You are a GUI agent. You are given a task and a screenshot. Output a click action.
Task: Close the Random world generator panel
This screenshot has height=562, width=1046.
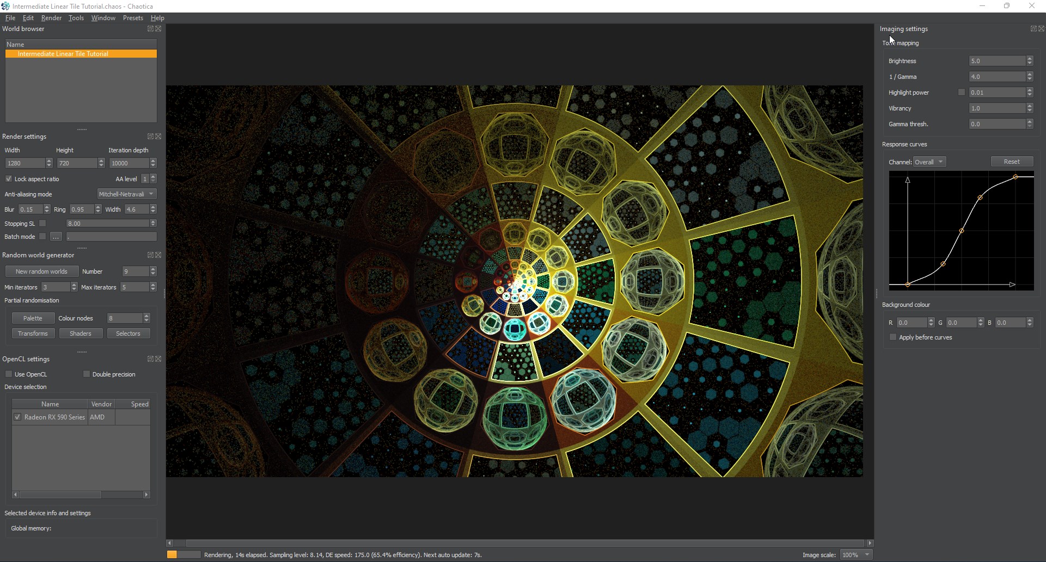pos(158,255)
